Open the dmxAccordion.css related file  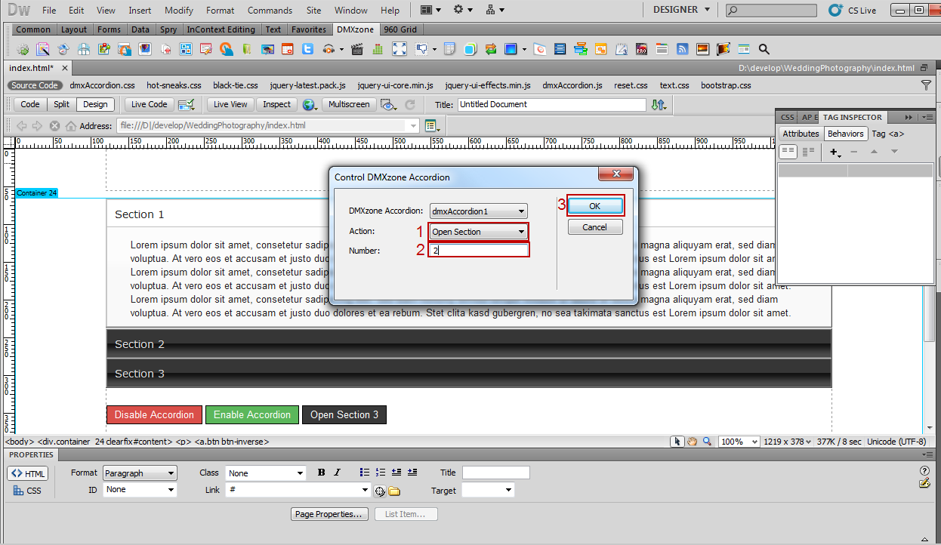coord(103,85)
